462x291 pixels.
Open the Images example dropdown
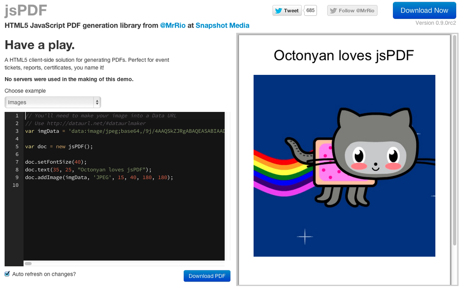[53, 102]
